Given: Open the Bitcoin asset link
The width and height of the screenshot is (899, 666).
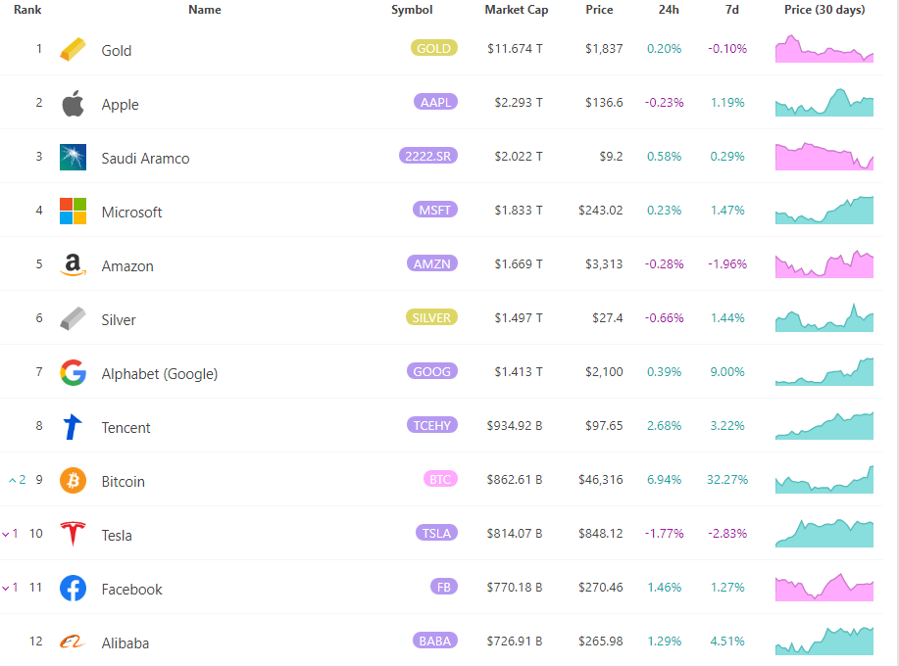Looking at the screenshot, I should click(x=123, y=481).
